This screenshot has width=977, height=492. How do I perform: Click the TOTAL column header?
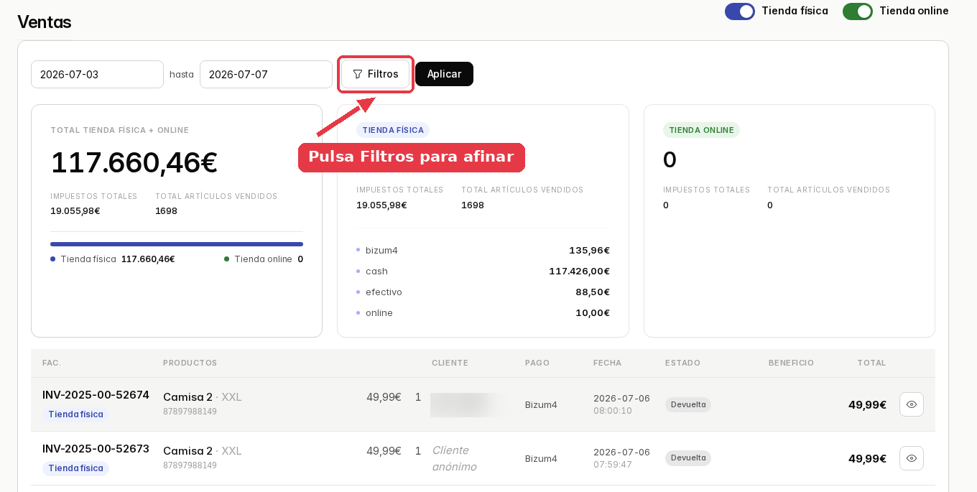[871, 363]
